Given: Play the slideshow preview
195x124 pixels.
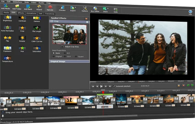Looking at the screenshot, I should (101, 86).
